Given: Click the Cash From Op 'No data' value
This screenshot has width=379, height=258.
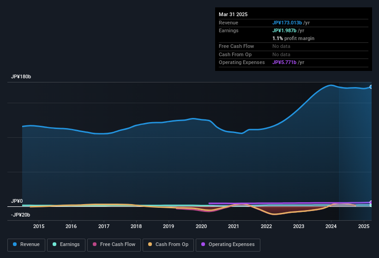Looking at the screenshot, I should pyautogui.click(x=281, y=54).
